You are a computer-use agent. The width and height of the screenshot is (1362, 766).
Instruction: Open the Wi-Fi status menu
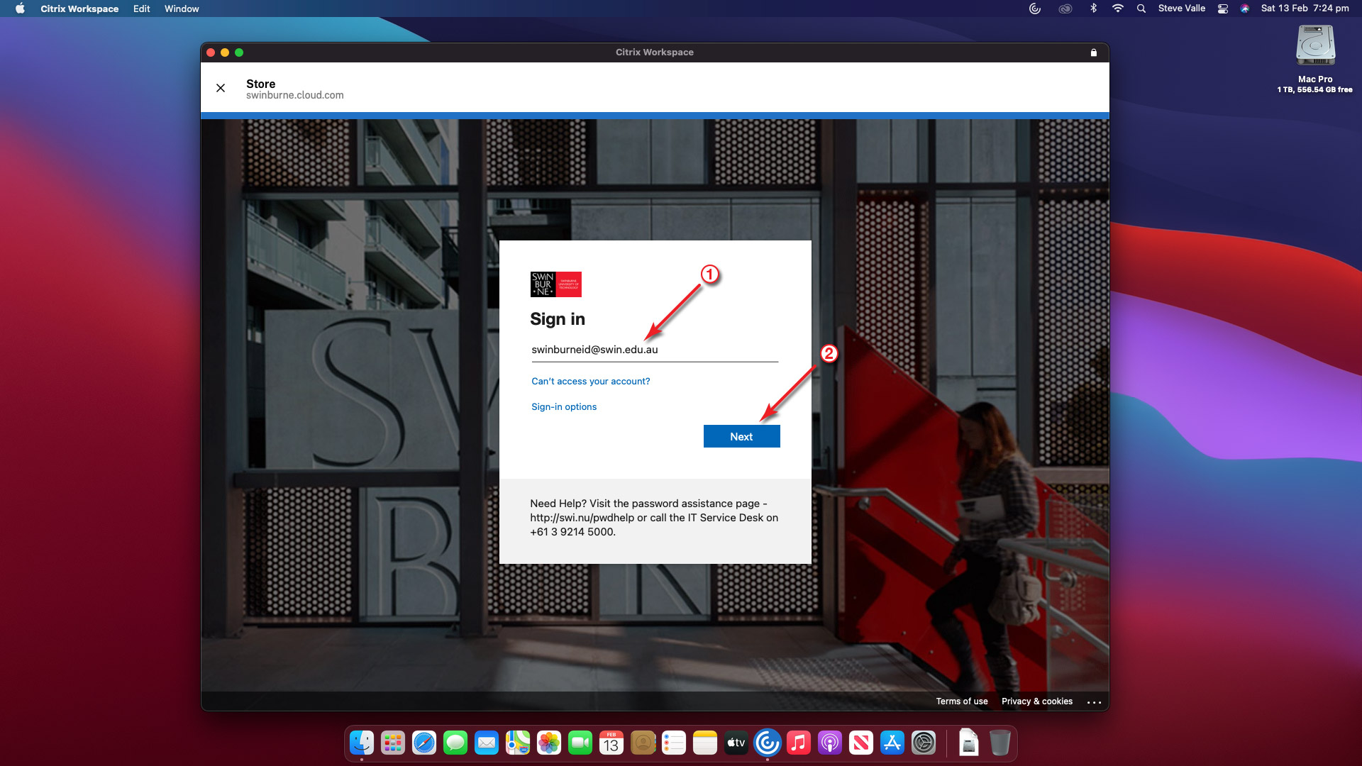1117,9
